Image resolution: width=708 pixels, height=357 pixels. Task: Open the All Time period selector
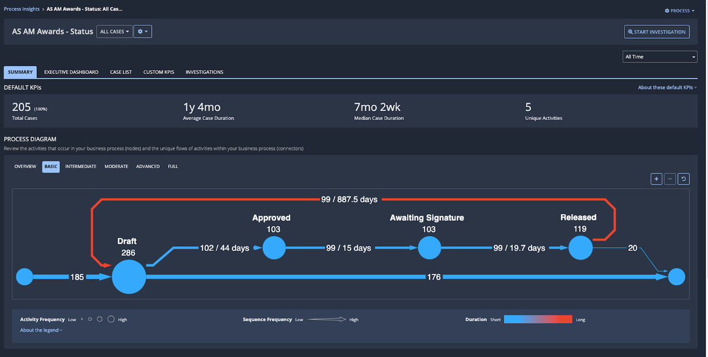[660, 57]
